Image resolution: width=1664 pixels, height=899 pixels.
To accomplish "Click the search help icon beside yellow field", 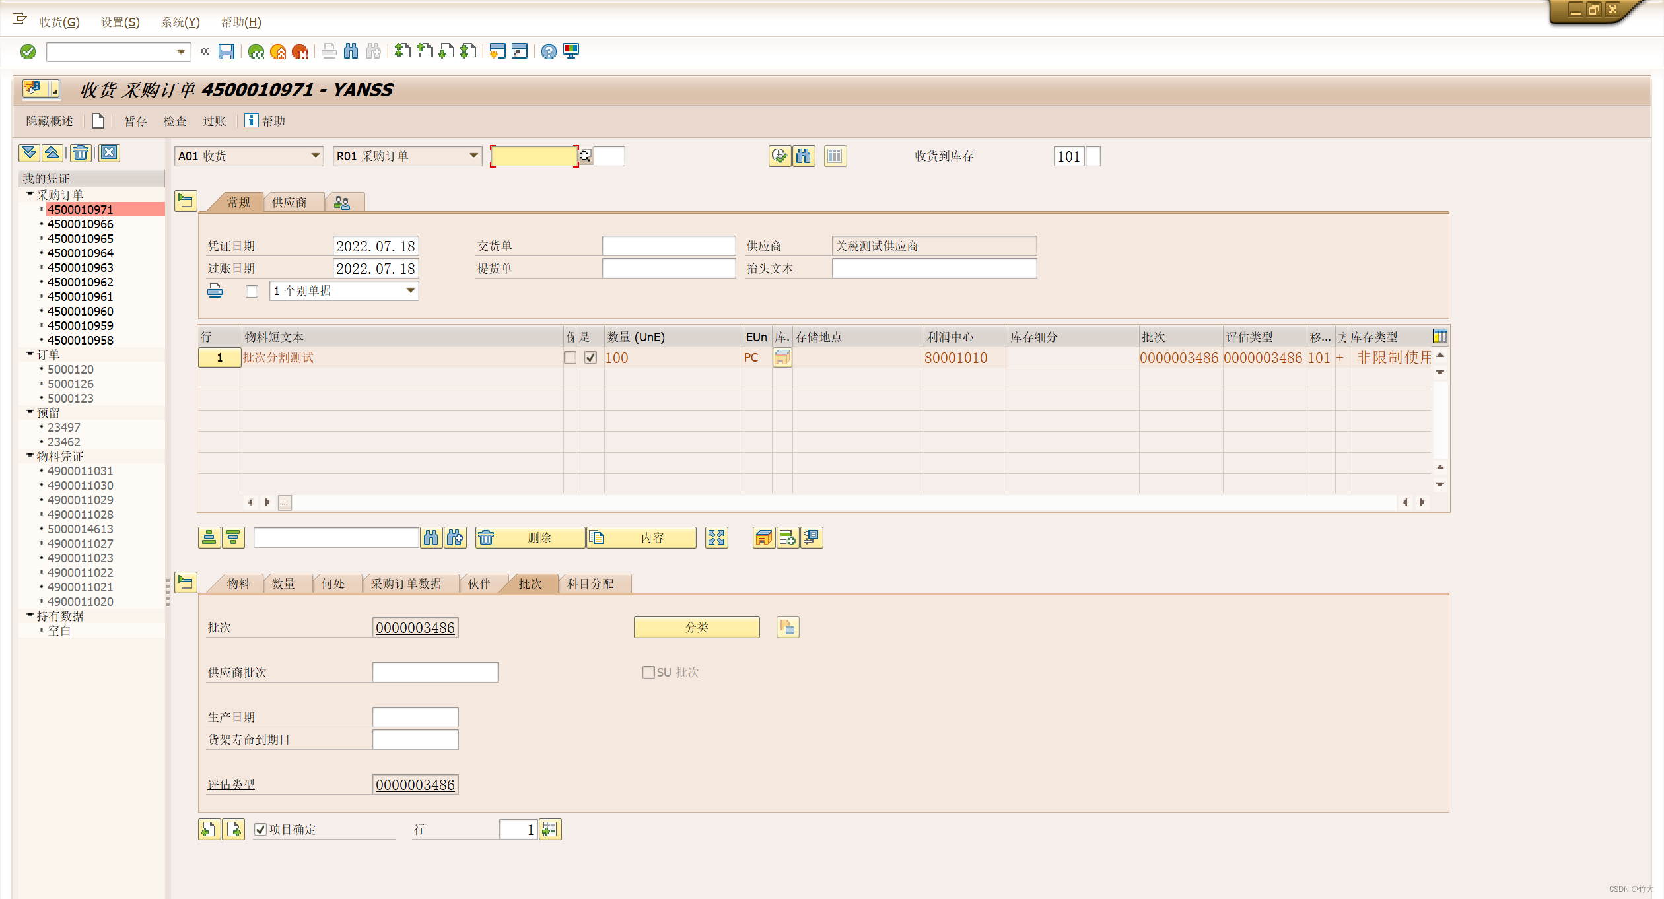I will click(585, 156).
